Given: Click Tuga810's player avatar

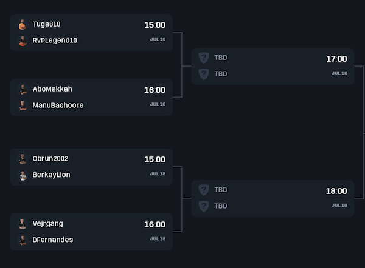Looking at the screenshot, I should click(x=23, y=25).
